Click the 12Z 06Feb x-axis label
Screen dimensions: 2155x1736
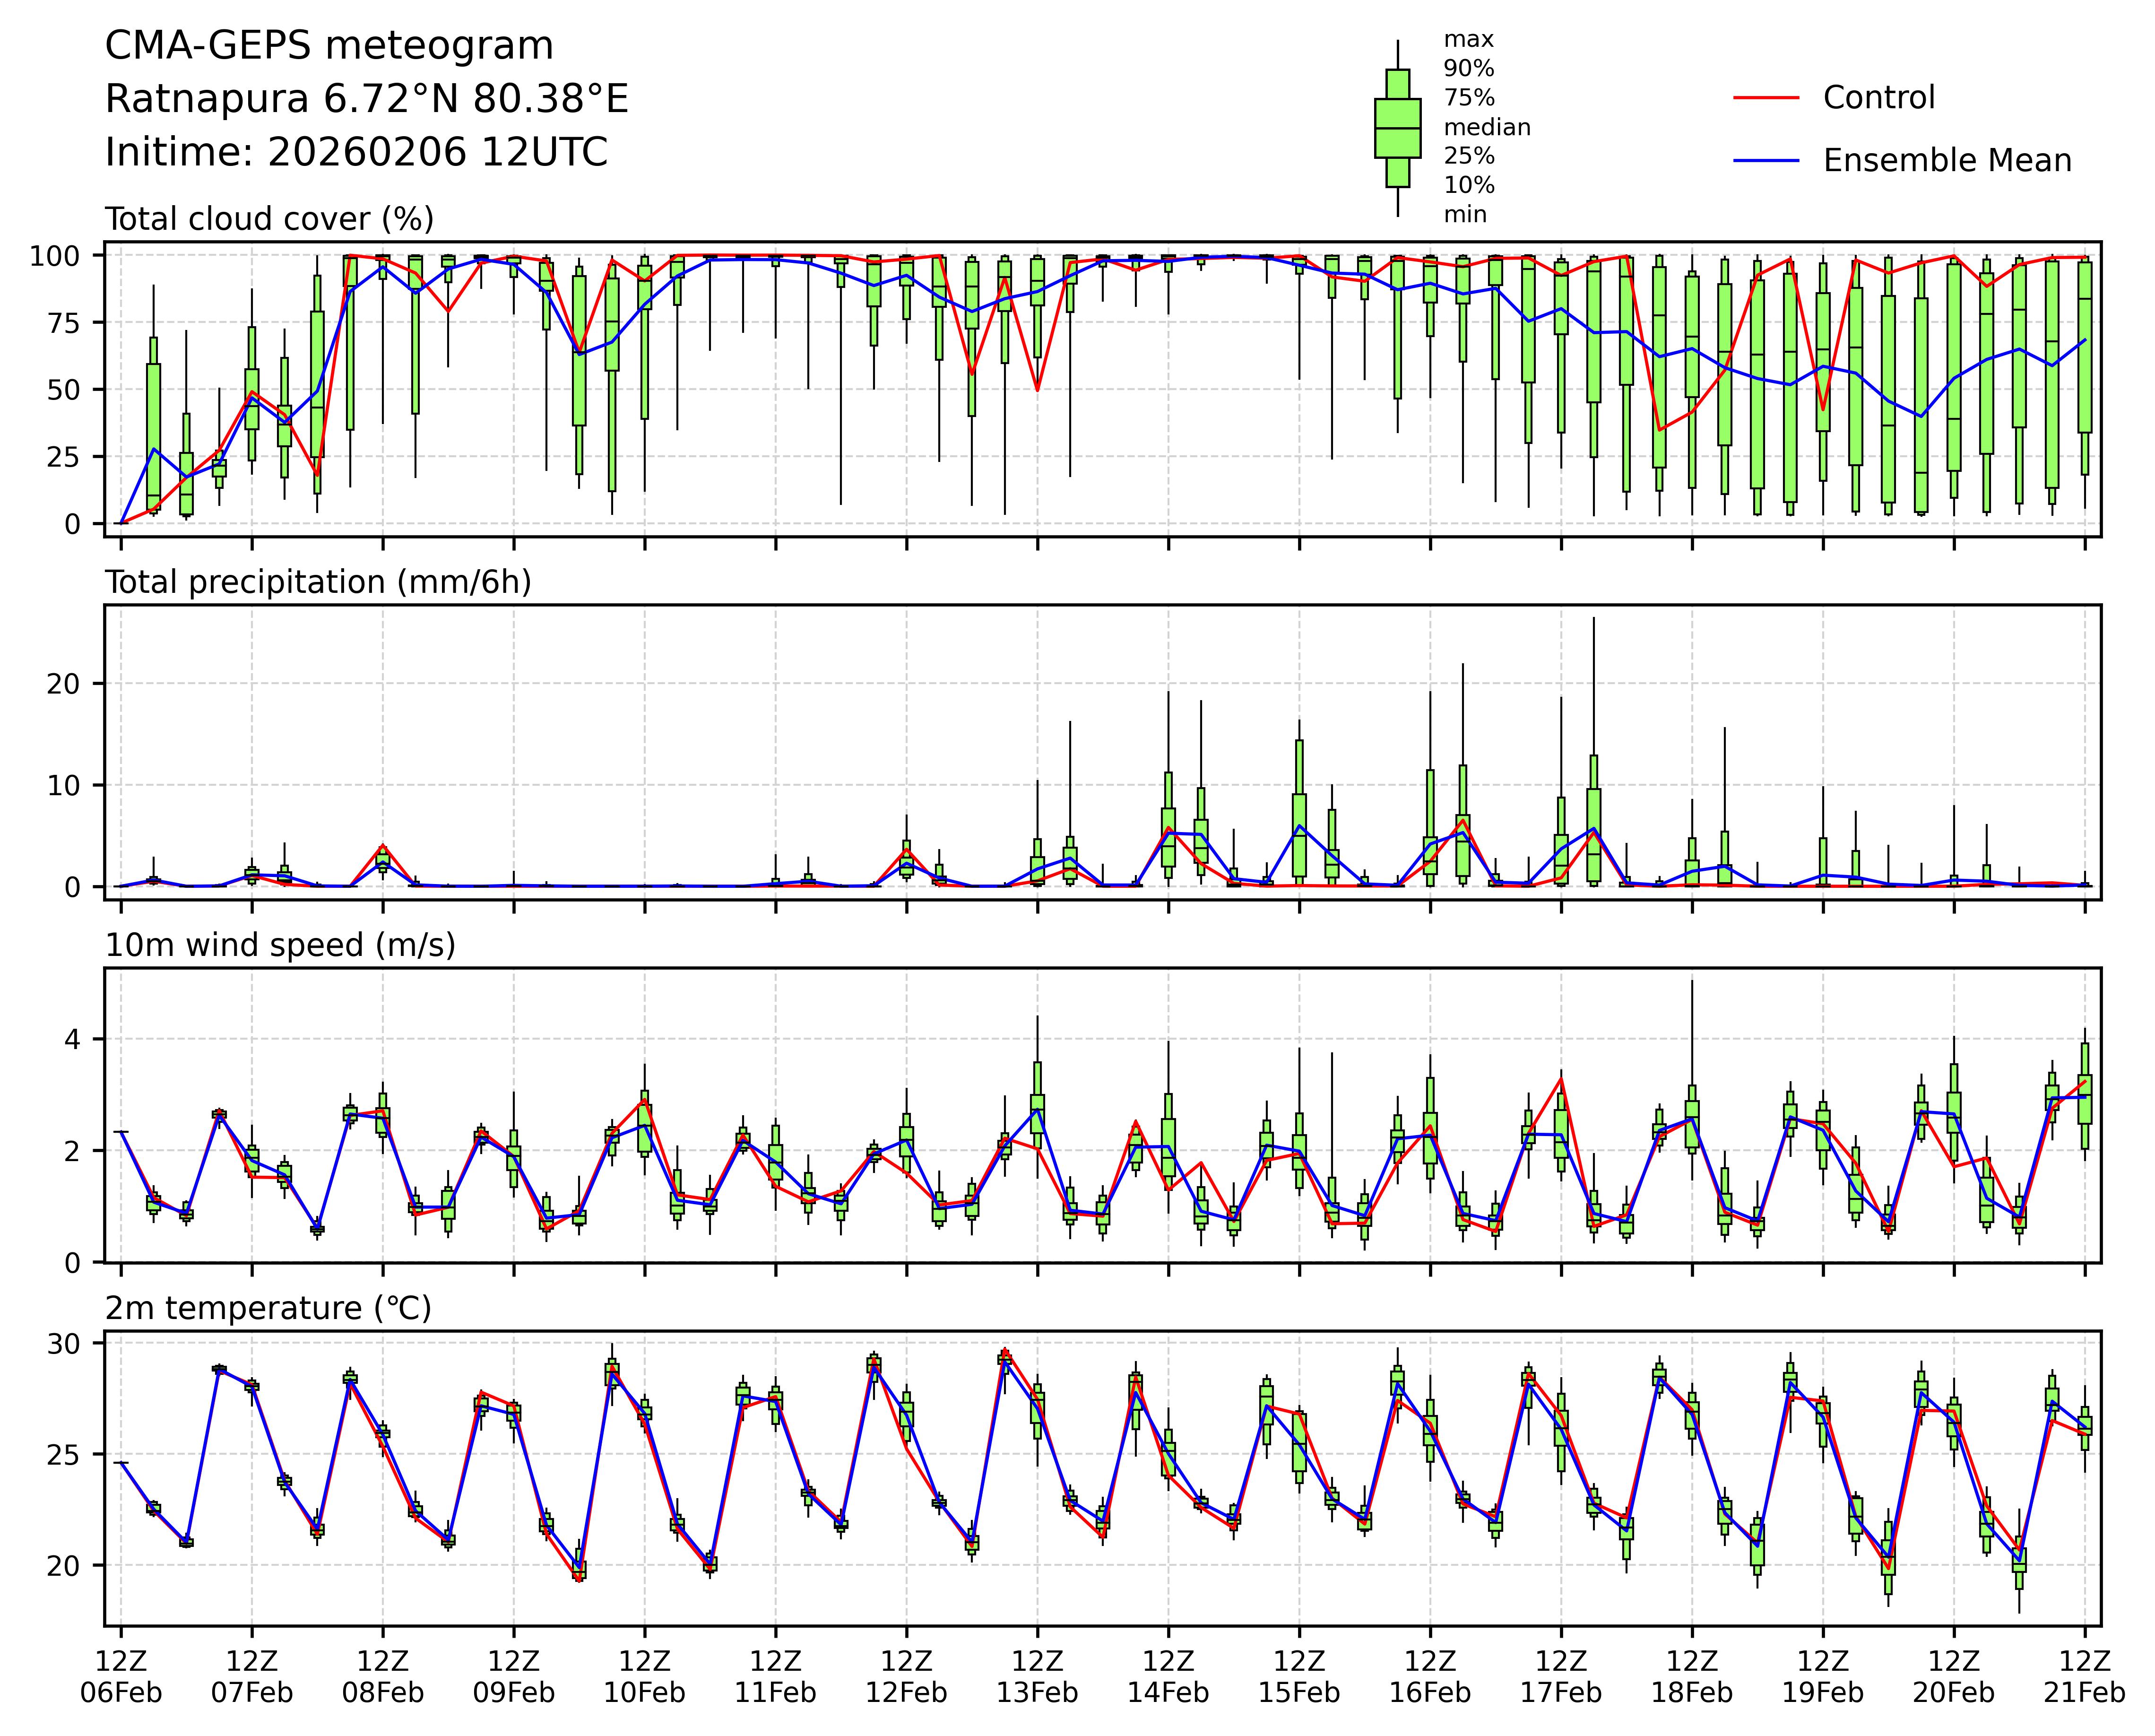coord(121,1677)
